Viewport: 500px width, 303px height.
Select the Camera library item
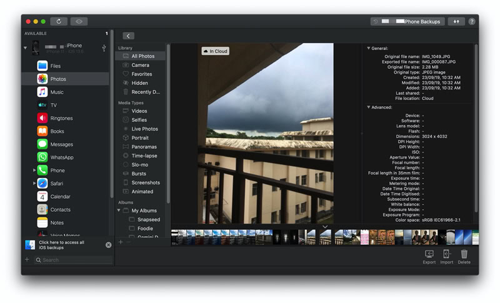point(140,65)
